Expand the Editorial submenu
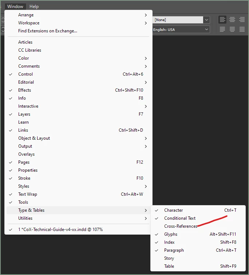249x275 pixels. tap(78, 82)
